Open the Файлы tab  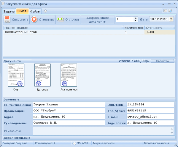35,11
